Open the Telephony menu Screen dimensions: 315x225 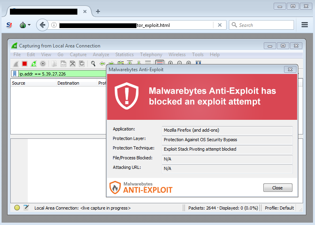tap(151, 55)
